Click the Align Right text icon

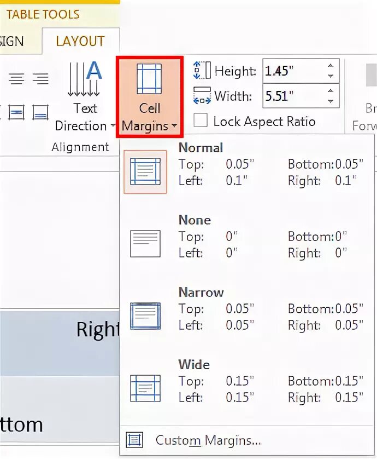(x=40, y=79)
